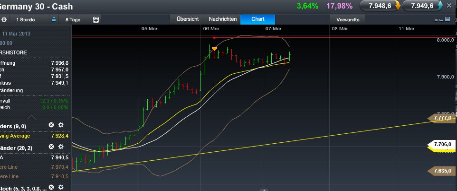This screenshot has width=457, height=191.
Task: Click the upper line value 7.970,4
Action: click(59, 167)
